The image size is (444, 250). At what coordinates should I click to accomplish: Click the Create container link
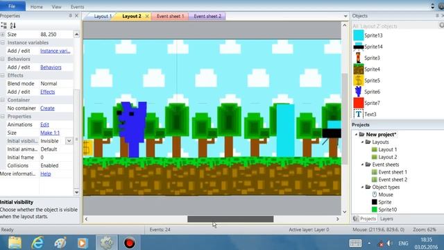click(47, 108)
